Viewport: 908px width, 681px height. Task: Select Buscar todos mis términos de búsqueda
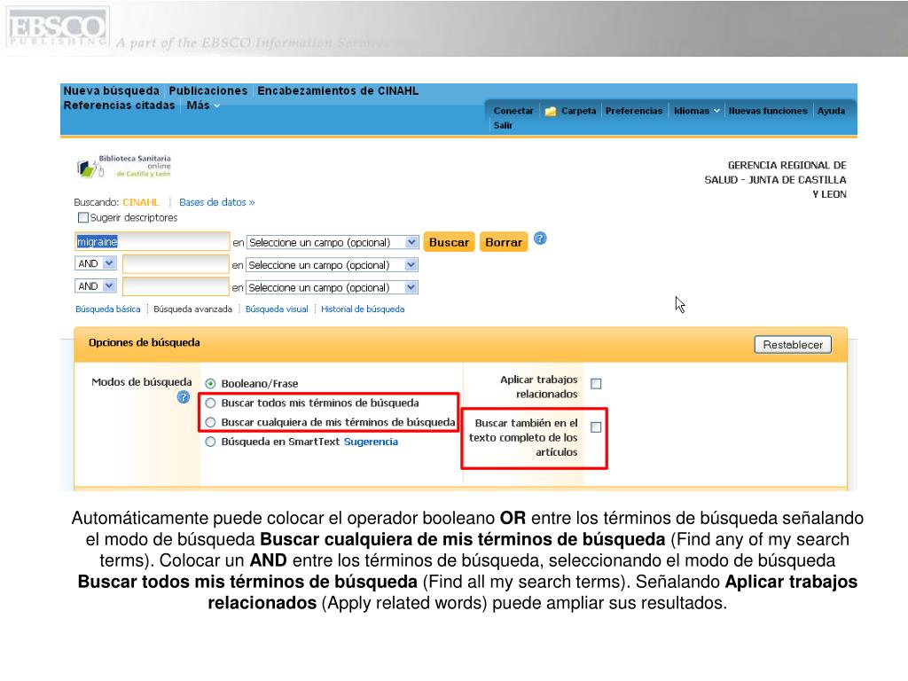[210, 403]
